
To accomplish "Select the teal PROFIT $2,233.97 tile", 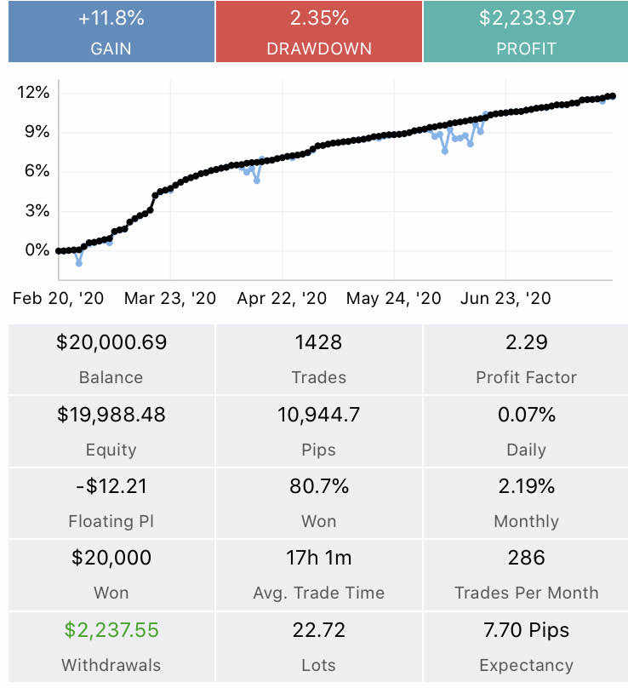I will 526,32.
